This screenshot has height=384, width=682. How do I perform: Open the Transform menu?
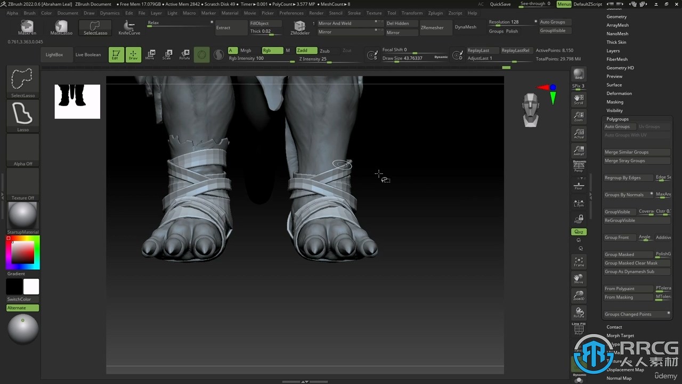pos(412,13)
